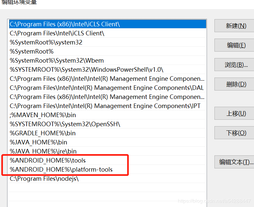Select the %JAVA_HOME%\jre\bin entry
Image resolution: width=254 pixels, height=207 pixels.
pyautogui.click(x=107, y=151)
